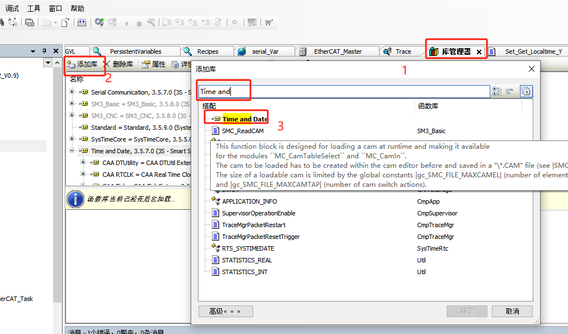The image size is (568, 334).
Task: Click the step into toolbar icon
Action: (x=179, y=22)
